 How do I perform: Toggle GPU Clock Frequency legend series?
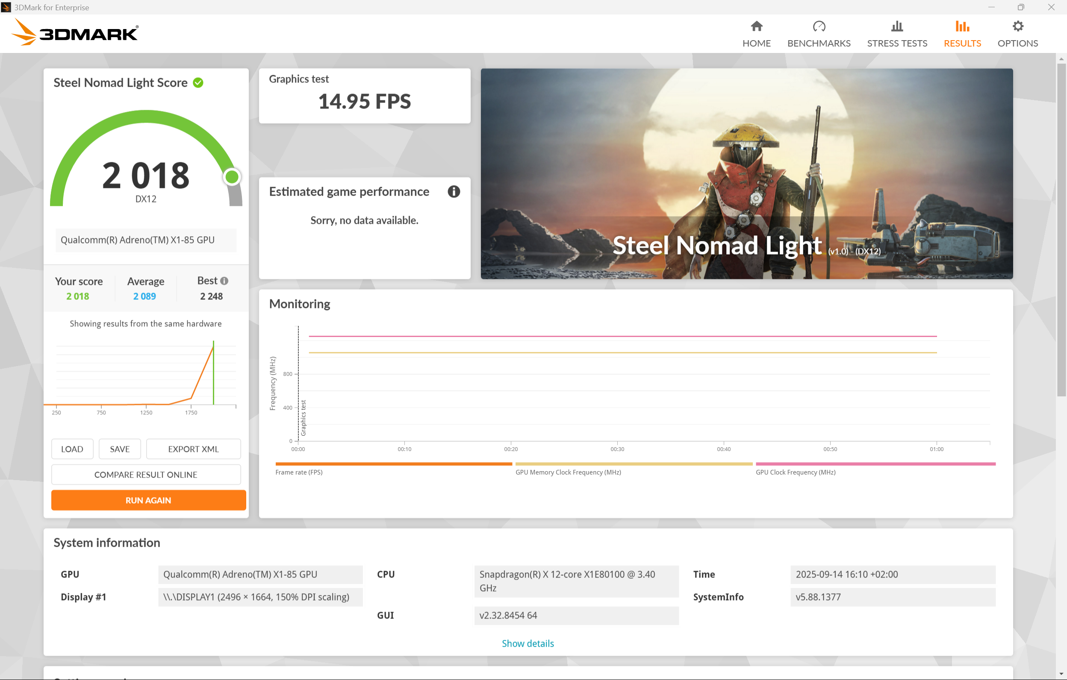[796, 472]
